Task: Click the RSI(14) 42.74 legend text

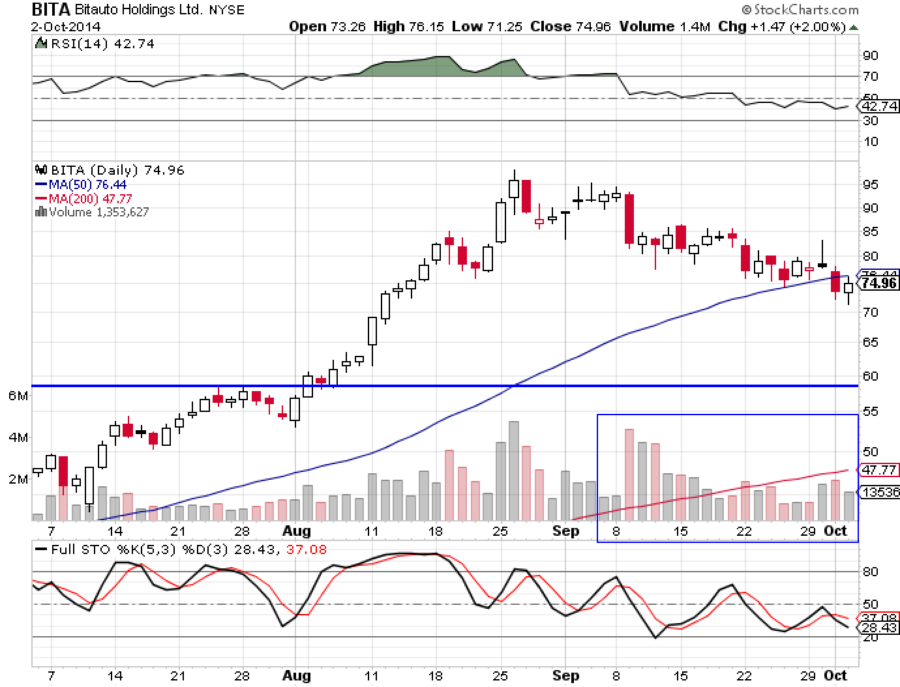Action: click(102, 44)
